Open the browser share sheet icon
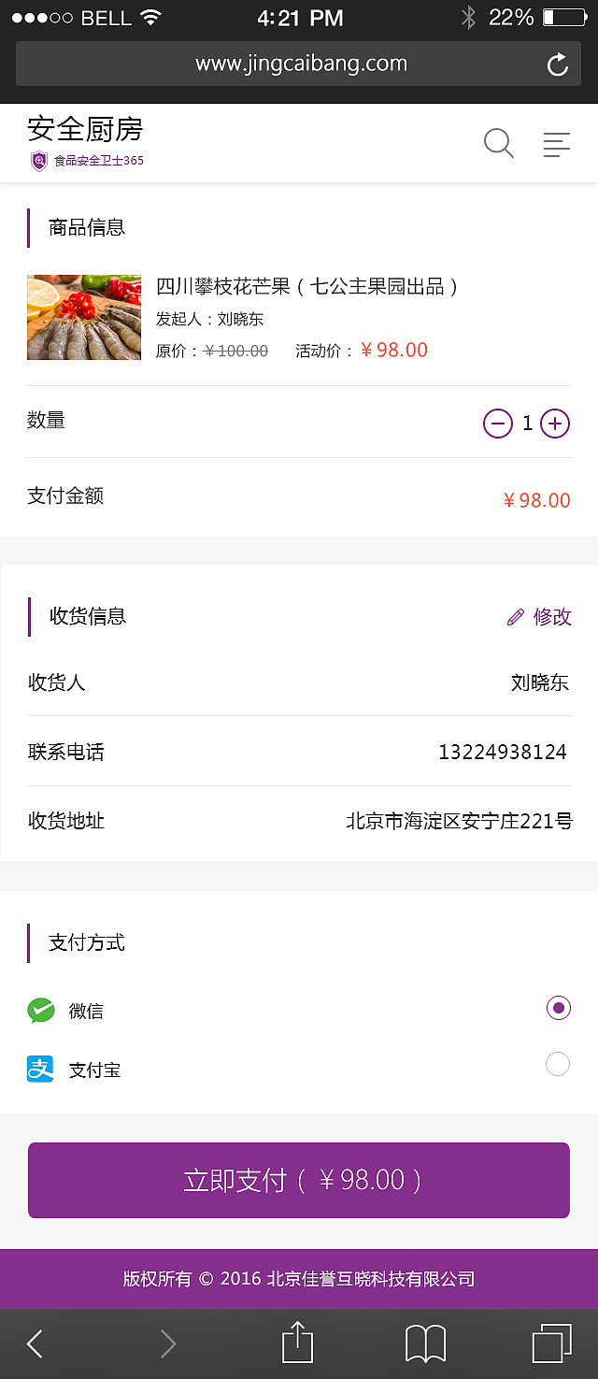This screenshot has height=1379, width=598. [x=297, y=1343]
